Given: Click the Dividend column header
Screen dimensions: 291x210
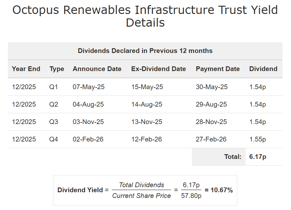Looking at the screenshot, I should pyautogui.click(x=263, y=69).
